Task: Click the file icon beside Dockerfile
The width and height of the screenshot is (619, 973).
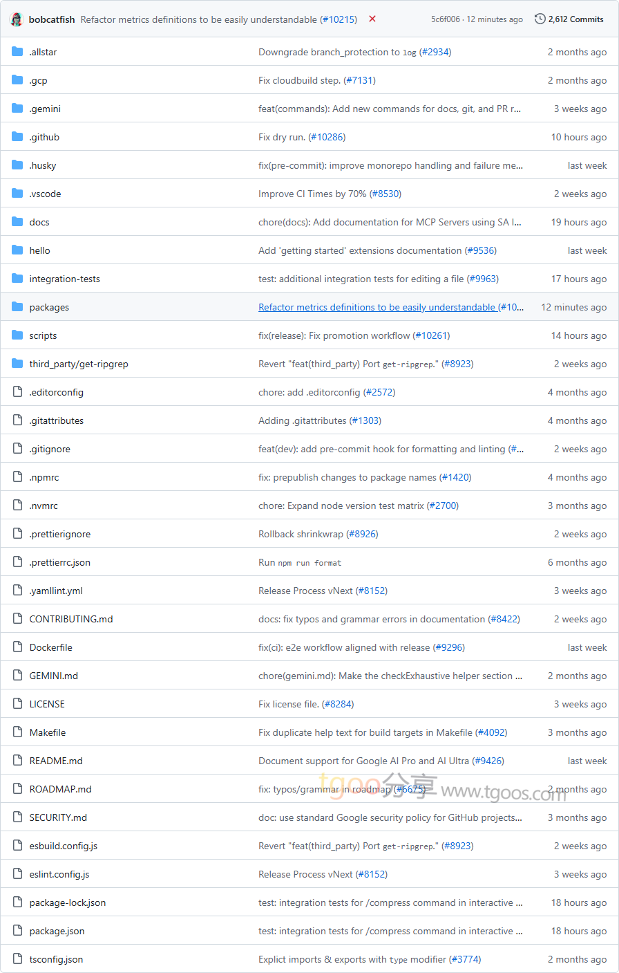Action: click(17, 647)
